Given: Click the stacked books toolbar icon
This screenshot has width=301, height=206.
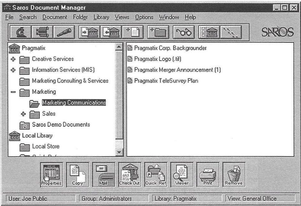Looking at the screenshot, I should 42,32.
